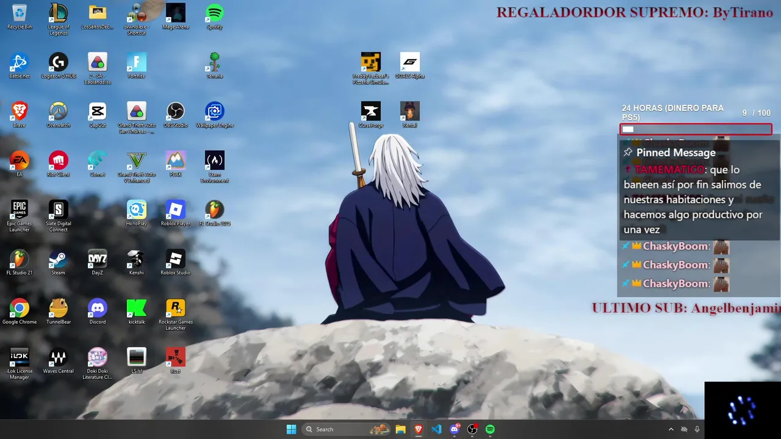Image resolution: width=781 pixels, height=439 pixels.
Task: Open Spotify from the taskbar
Action: point(490,429)
